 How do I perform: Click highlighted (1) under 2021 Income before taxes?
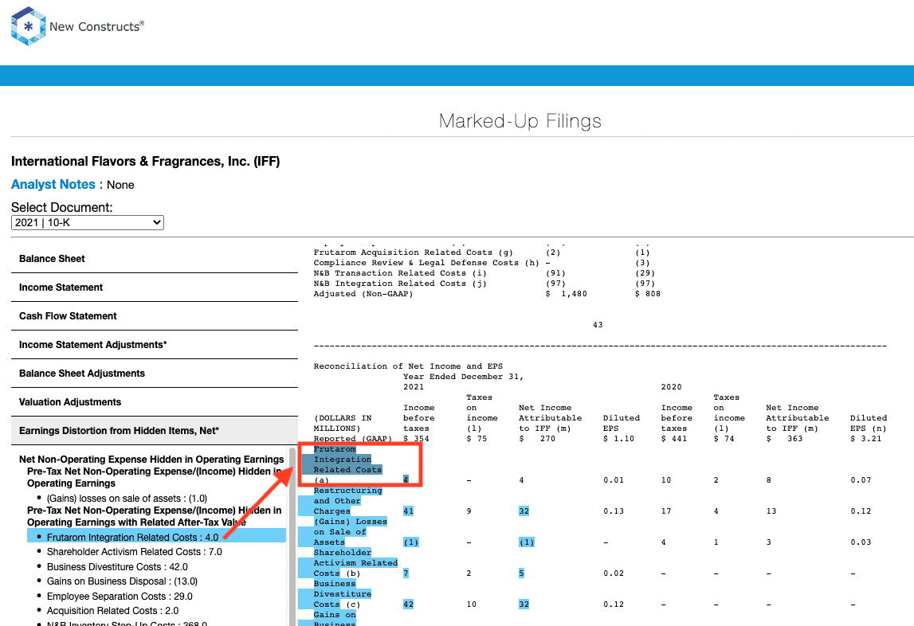(411, 542)
